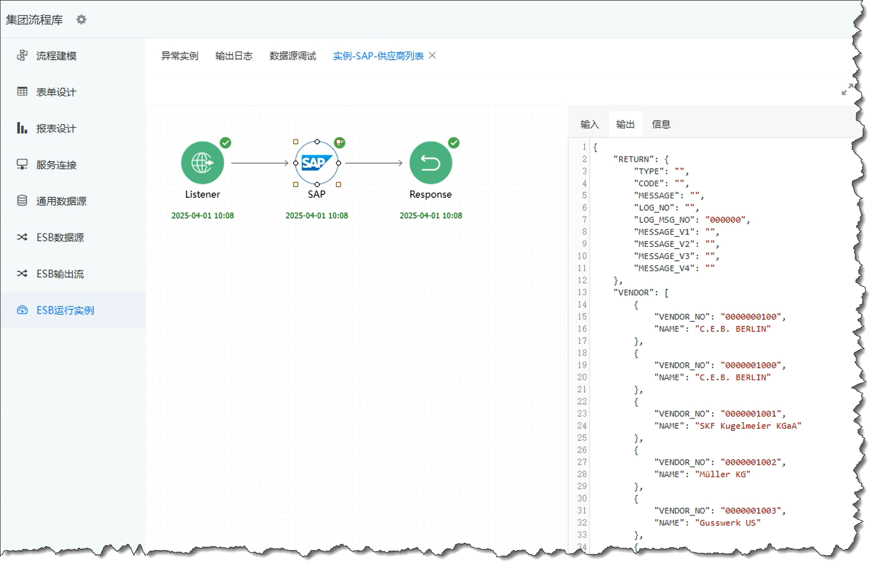
Task: Select the Response node icon
Action: point(430,163)
